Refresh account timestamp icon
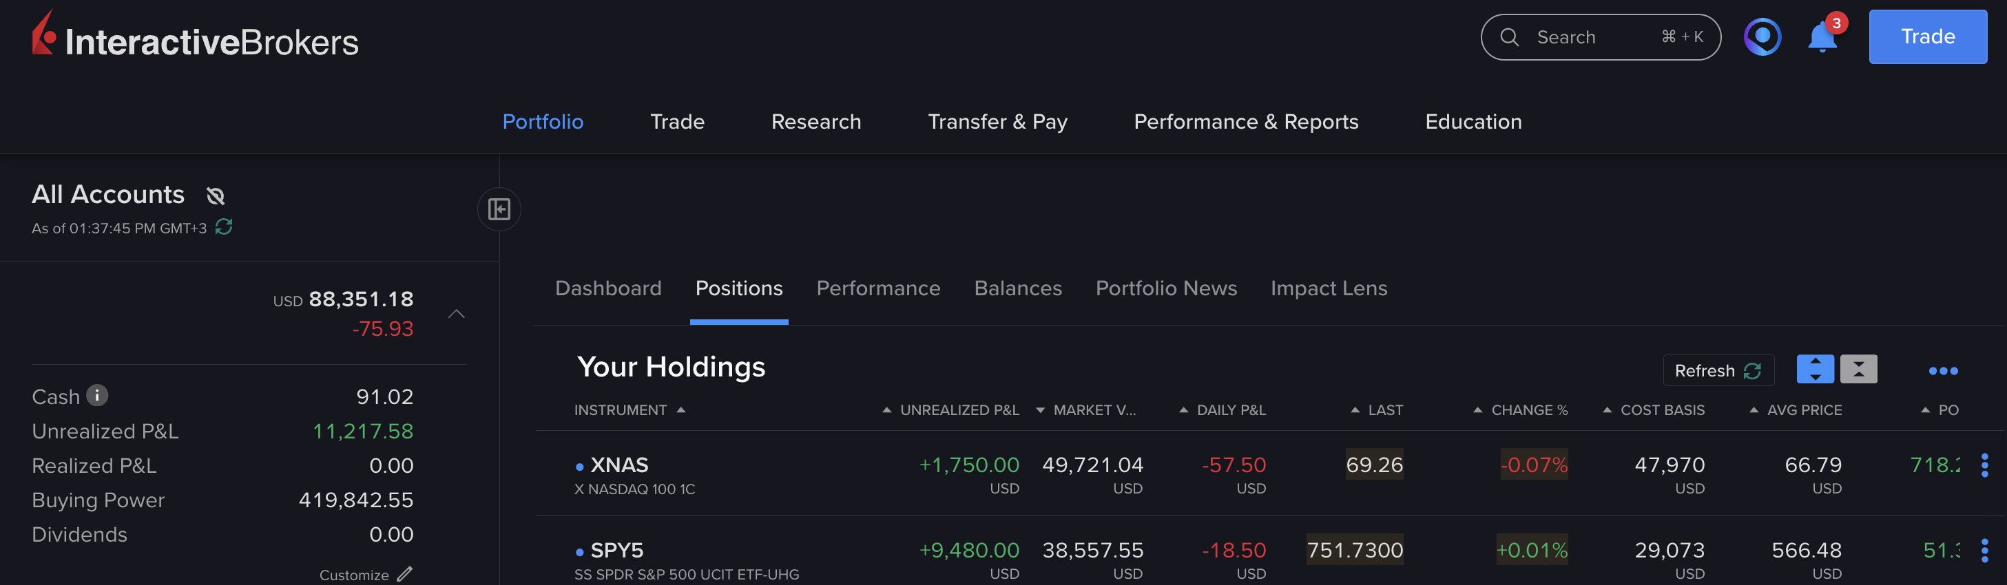The width and height of the screenshot is (2007, 585). tap(225, 226)
